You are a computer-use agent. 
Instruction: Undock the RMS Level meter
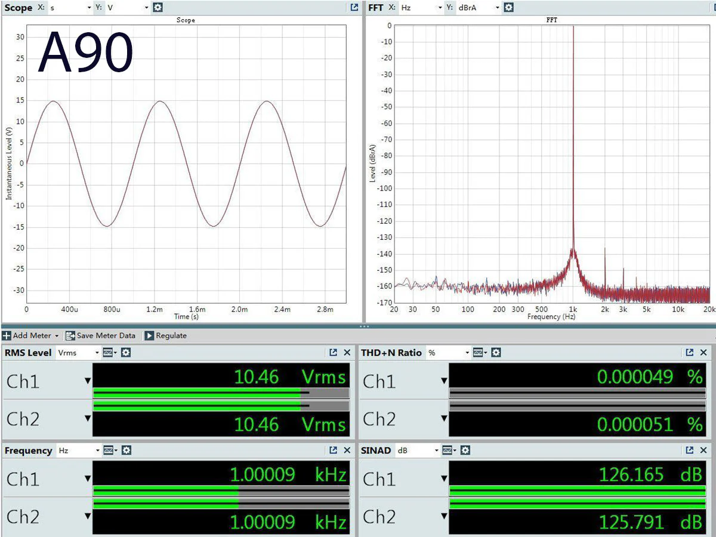[x=334, y=353]
